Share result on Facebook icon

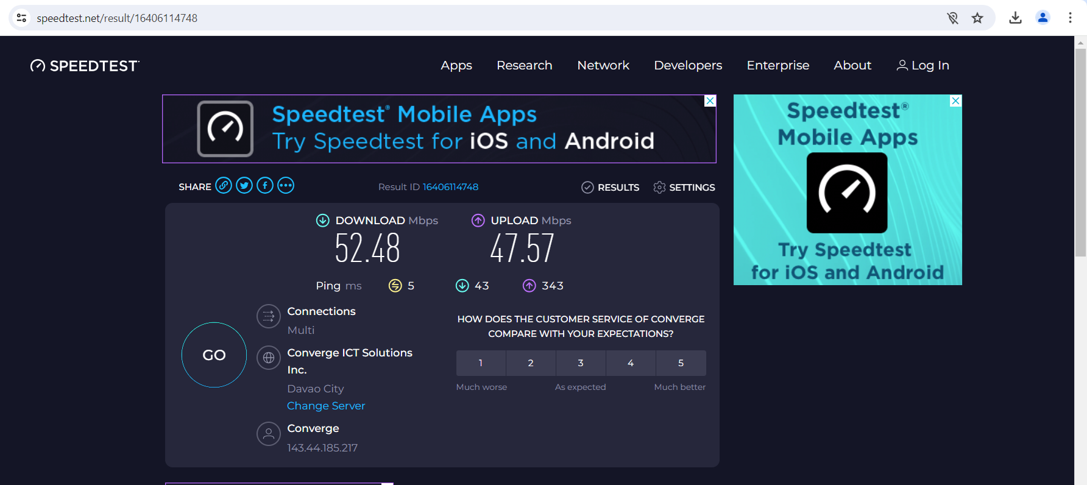pos(265,185)
